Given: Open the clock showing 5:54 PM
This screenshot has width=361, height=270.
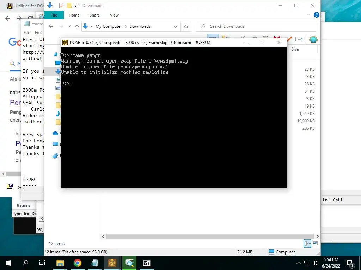Looking at the screenshot, I should click(x=331, y=263).
